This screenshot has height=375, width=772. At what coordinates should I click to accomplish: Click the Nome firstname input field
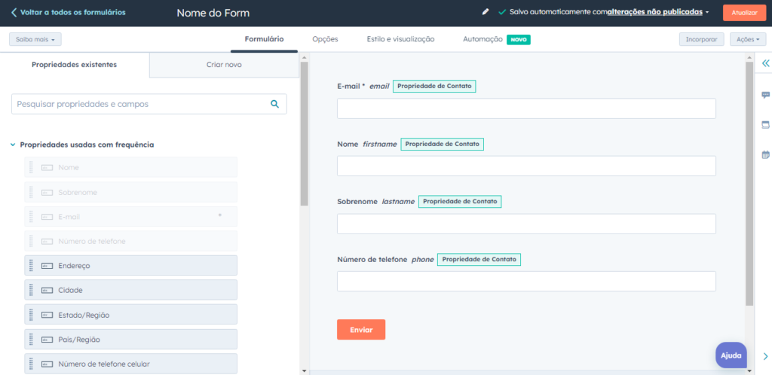[526, 166]
